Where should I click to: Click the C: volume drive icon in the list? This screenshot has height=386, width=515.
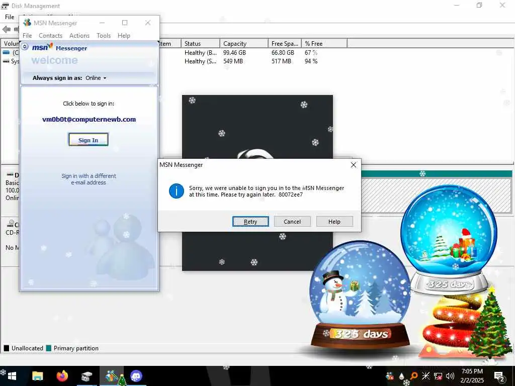tap(6, 52)
